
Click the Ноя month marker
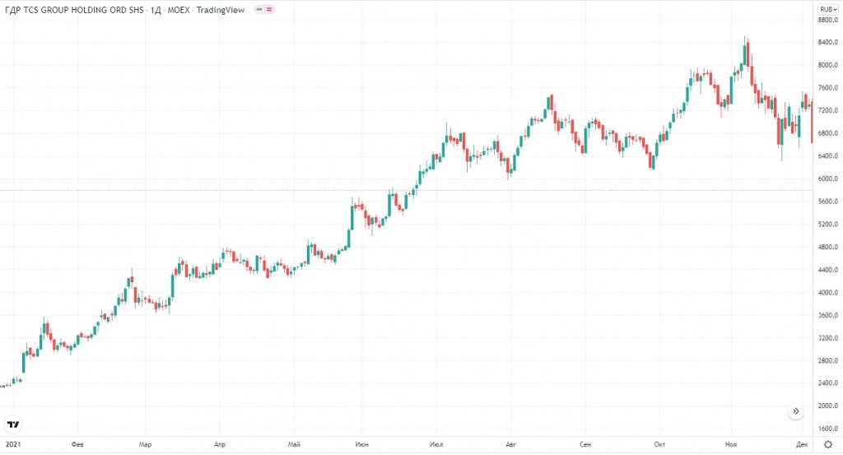(x=730, y=443)
